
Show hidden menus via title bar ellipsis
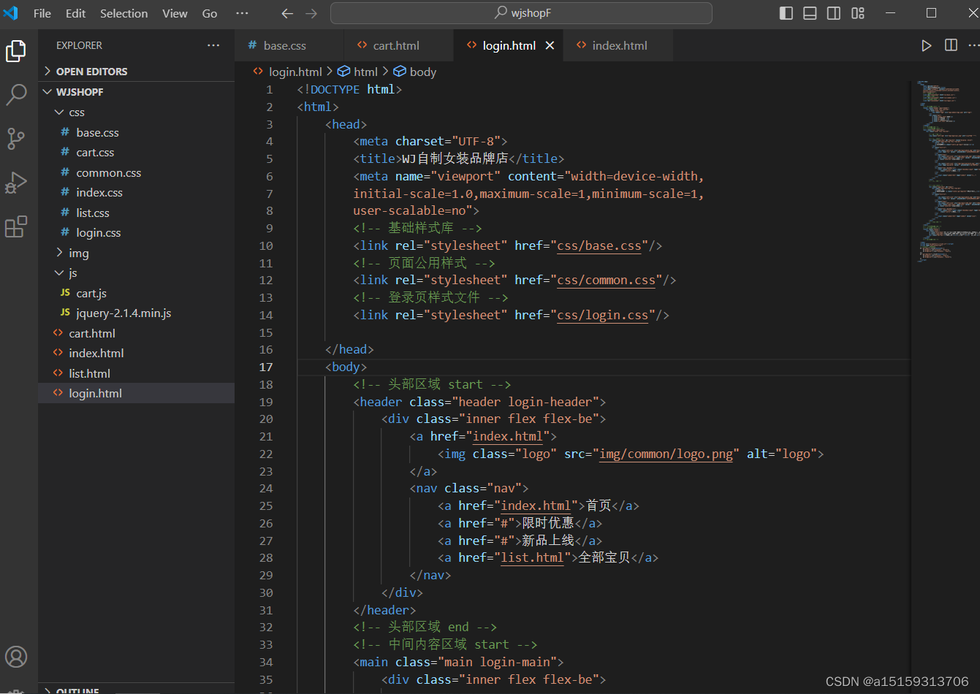coord(243,13)
